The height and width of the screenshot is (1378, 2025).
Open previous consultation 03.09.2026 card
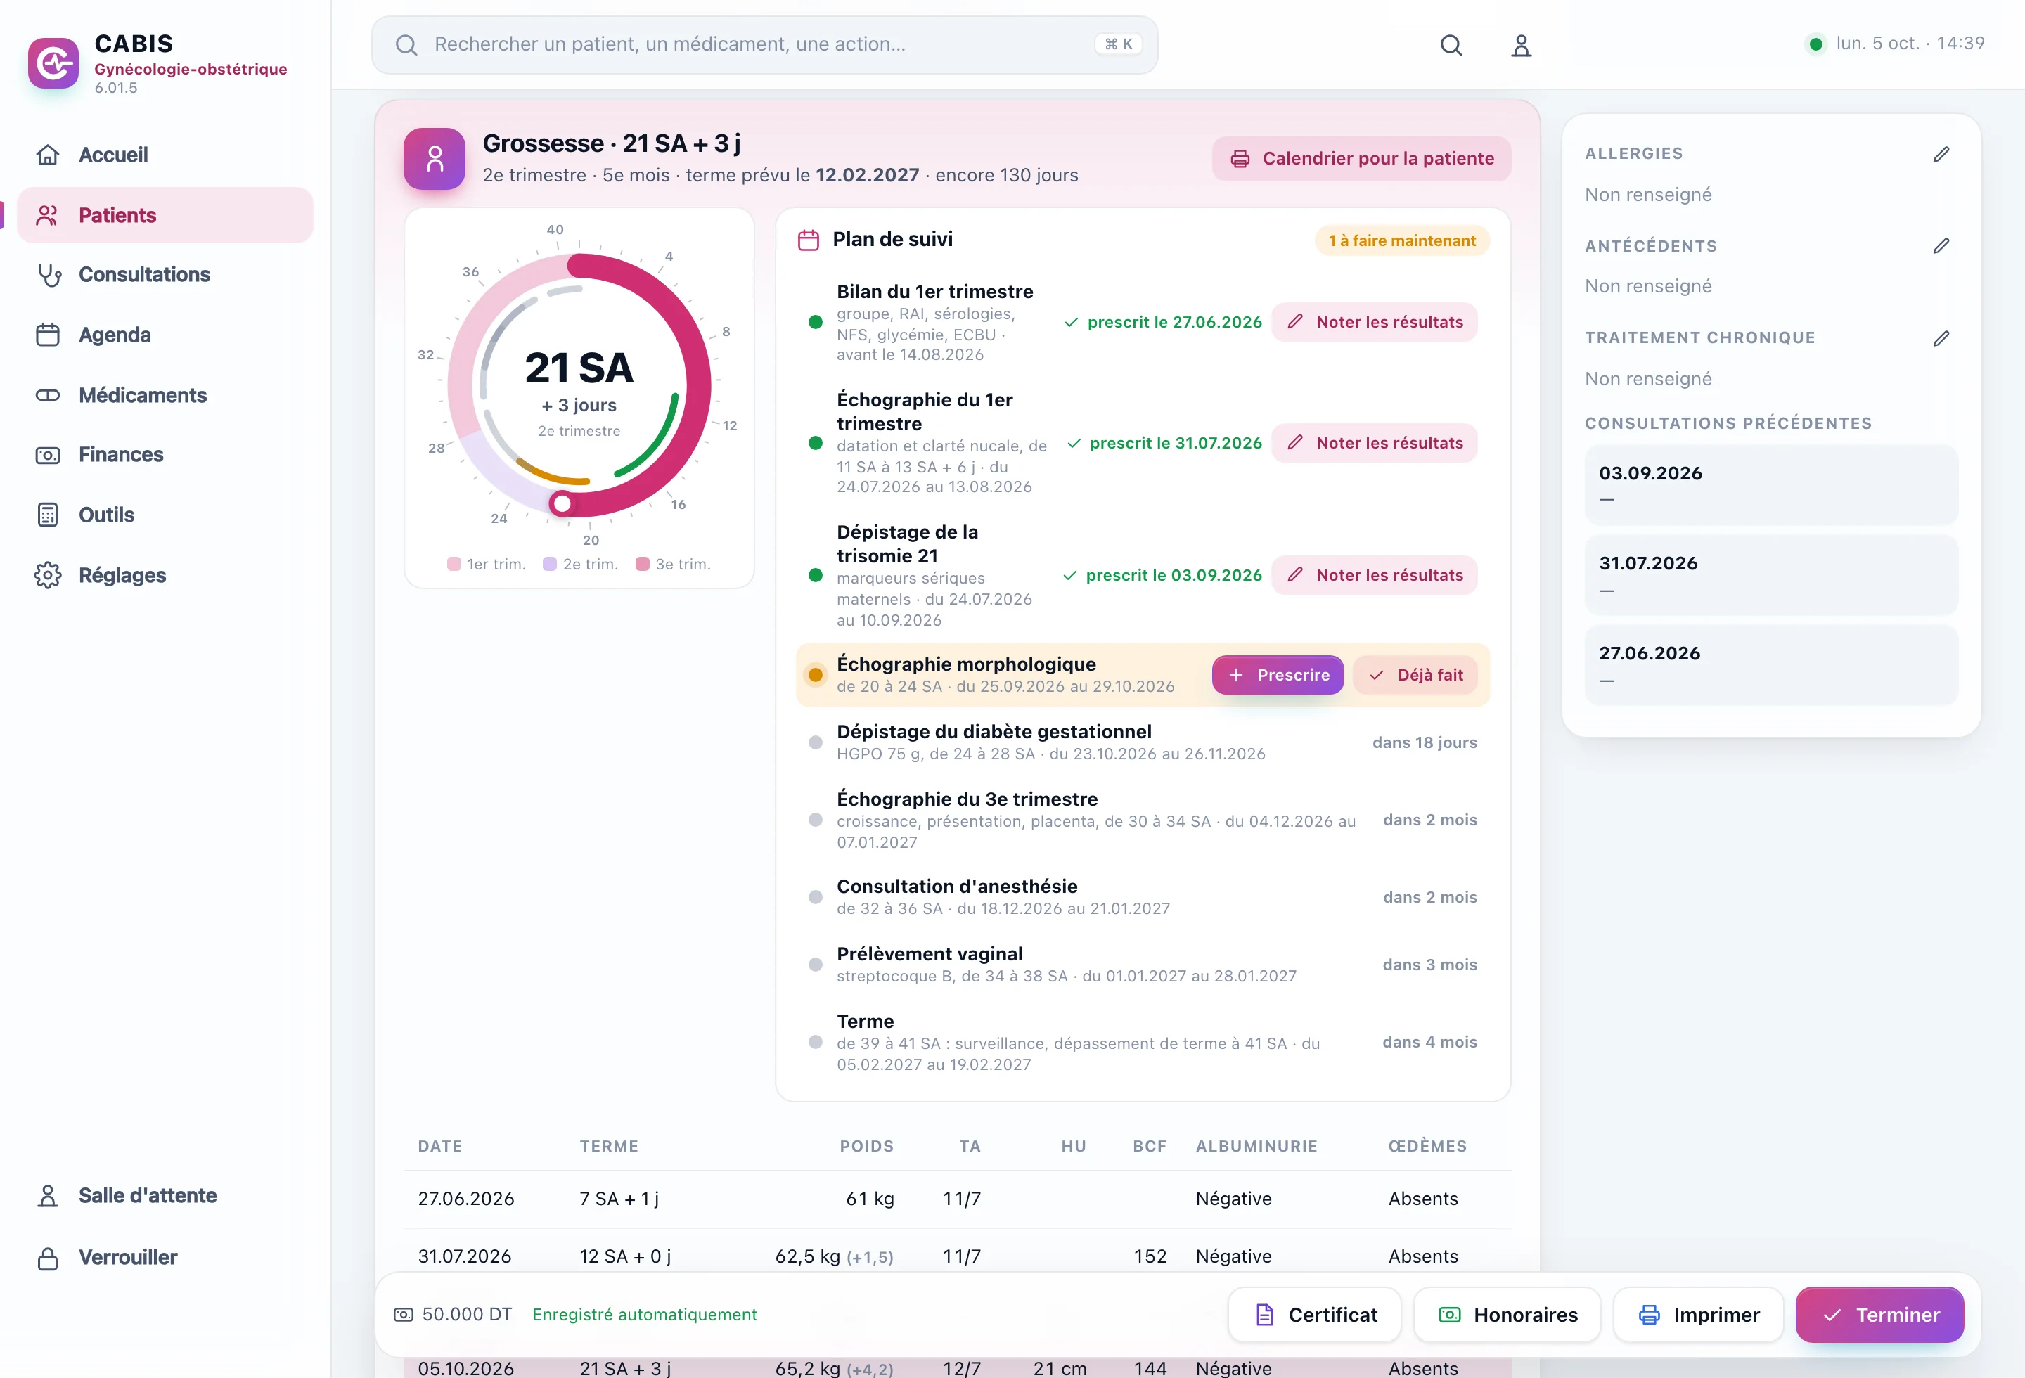tap(1770, 485)
